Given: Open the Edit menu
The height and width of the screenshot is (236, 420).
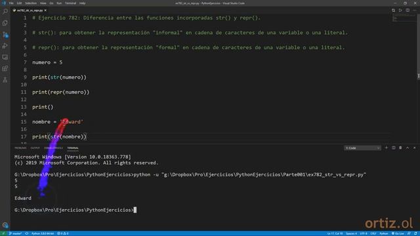Looking at the screenshot, I should coord(19,3).
